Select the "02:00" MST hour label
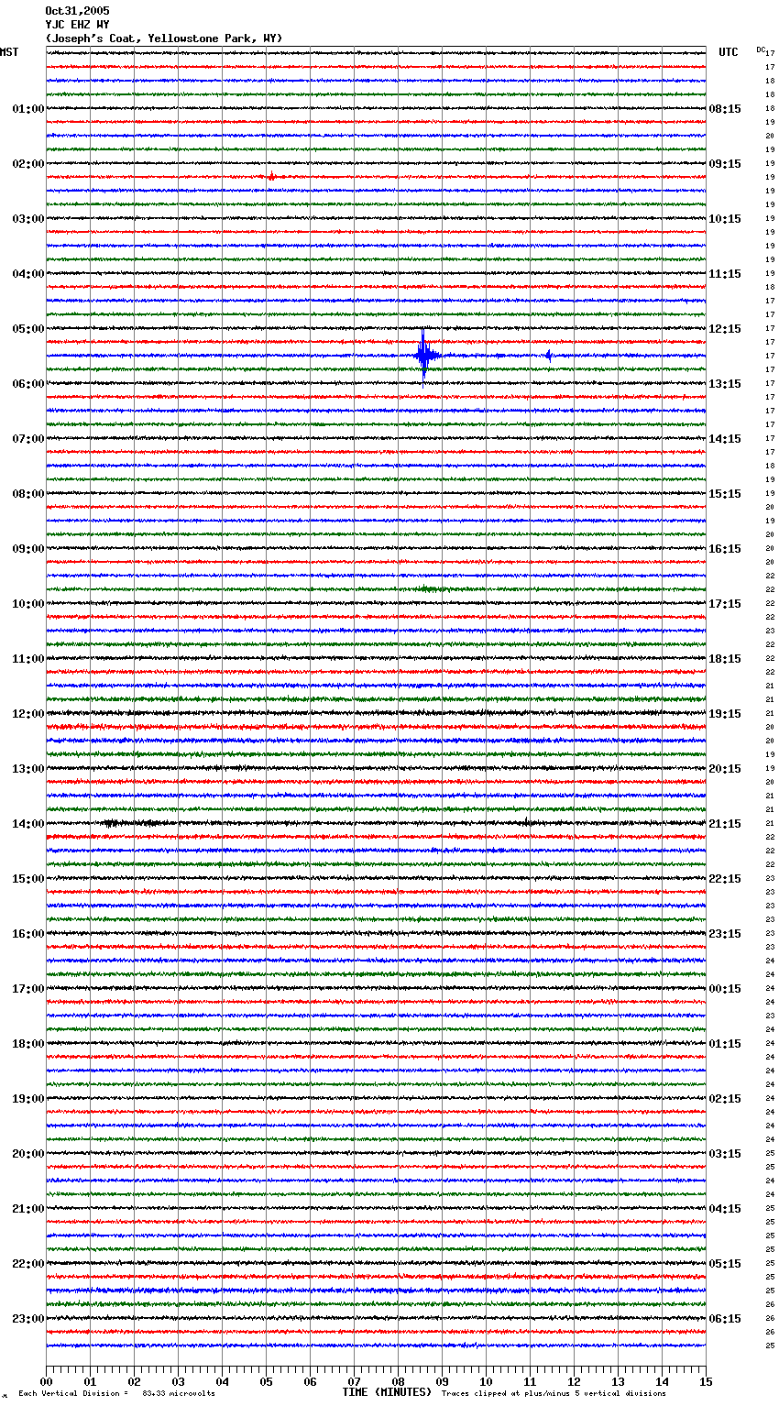This screenshot has height=1406, width=779. coord(28,164)
